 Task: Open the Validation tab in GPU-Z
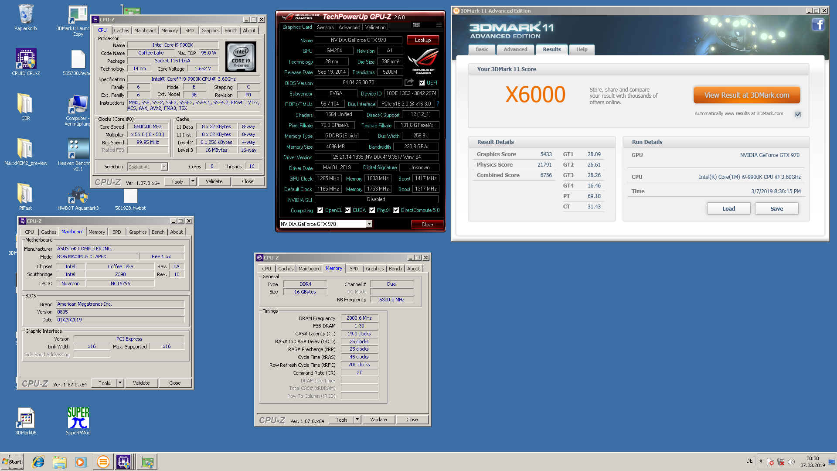(x=375, y=27)
